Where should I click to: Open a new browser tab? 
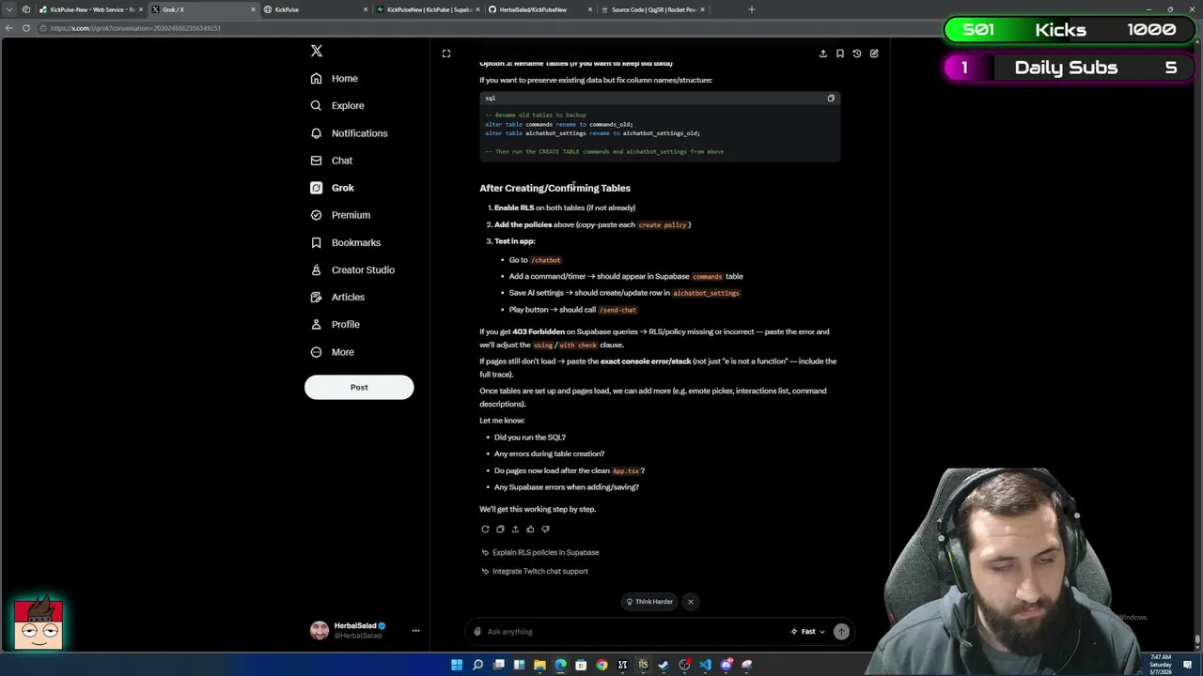(751, 9)
